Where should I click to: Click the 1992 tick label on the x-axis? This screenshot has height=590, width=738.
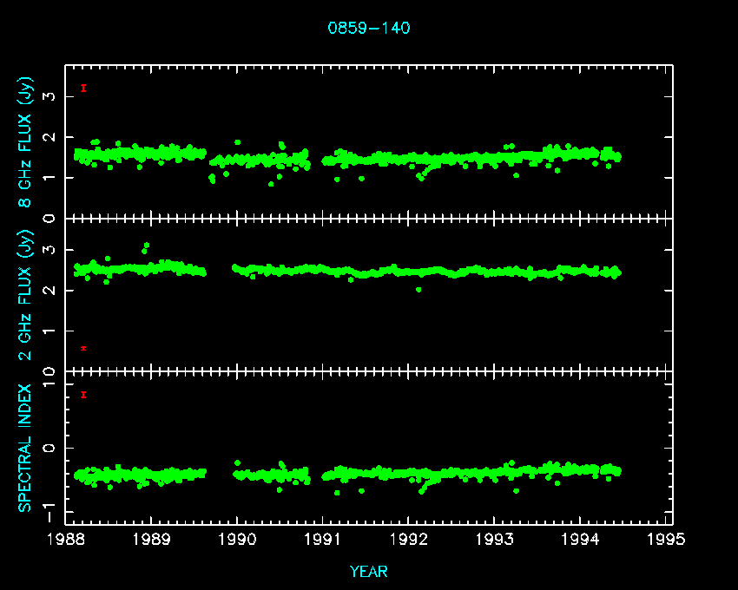tap(410, 540)
